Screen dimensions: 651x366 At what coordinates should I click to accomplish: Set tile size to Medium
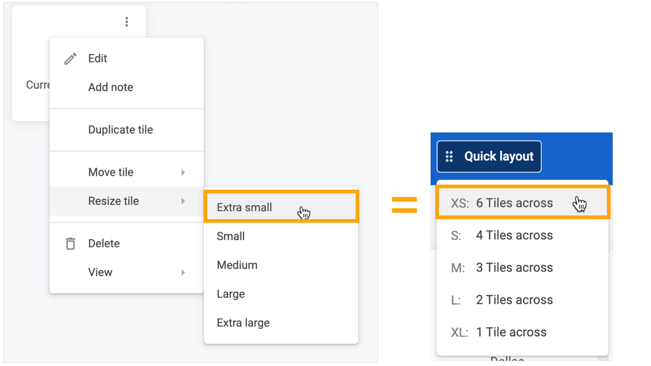tap(281, 265)
